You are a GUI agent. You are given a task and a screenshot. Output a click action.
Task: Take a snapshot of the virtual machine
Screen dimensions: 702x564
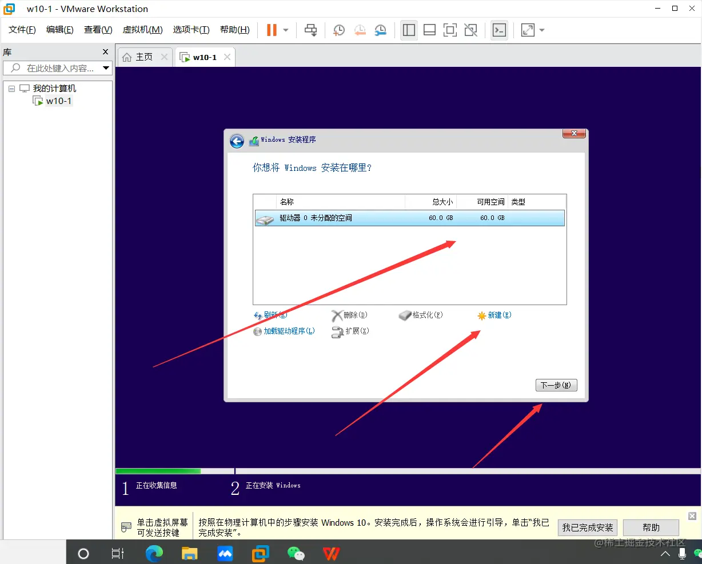pyautogui.click(x=339, y=30)
